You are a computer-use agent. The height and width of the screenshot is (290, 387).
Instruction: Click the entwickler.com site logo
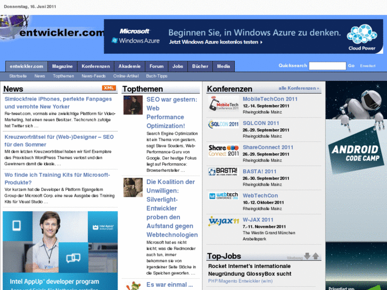coord(52,33)
